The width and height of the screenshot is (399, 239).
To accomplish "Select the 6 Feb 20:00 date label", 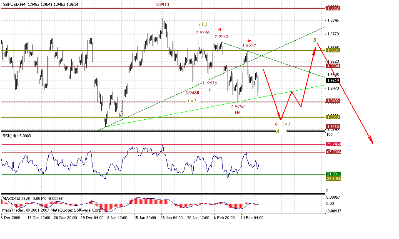I will pyautogui.click(x=224, y=218).
